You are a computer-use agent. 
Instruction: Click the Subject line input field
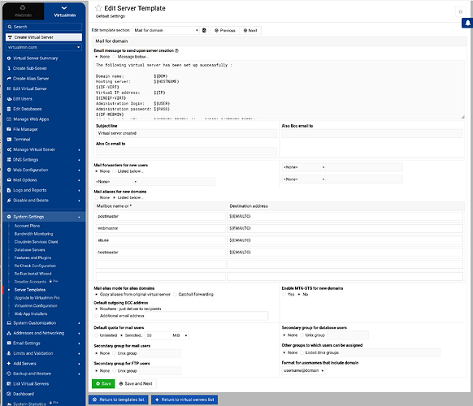pyautogui.click(x=186, y=133)
